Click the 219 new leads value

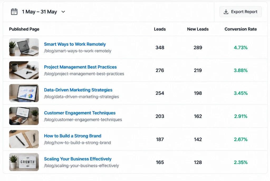click(x=198, y=71)
